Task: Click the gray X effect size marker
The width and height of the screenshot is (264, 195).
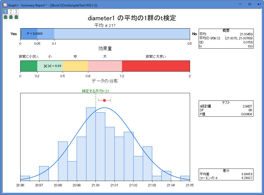Action: click(x=45, y=66)
